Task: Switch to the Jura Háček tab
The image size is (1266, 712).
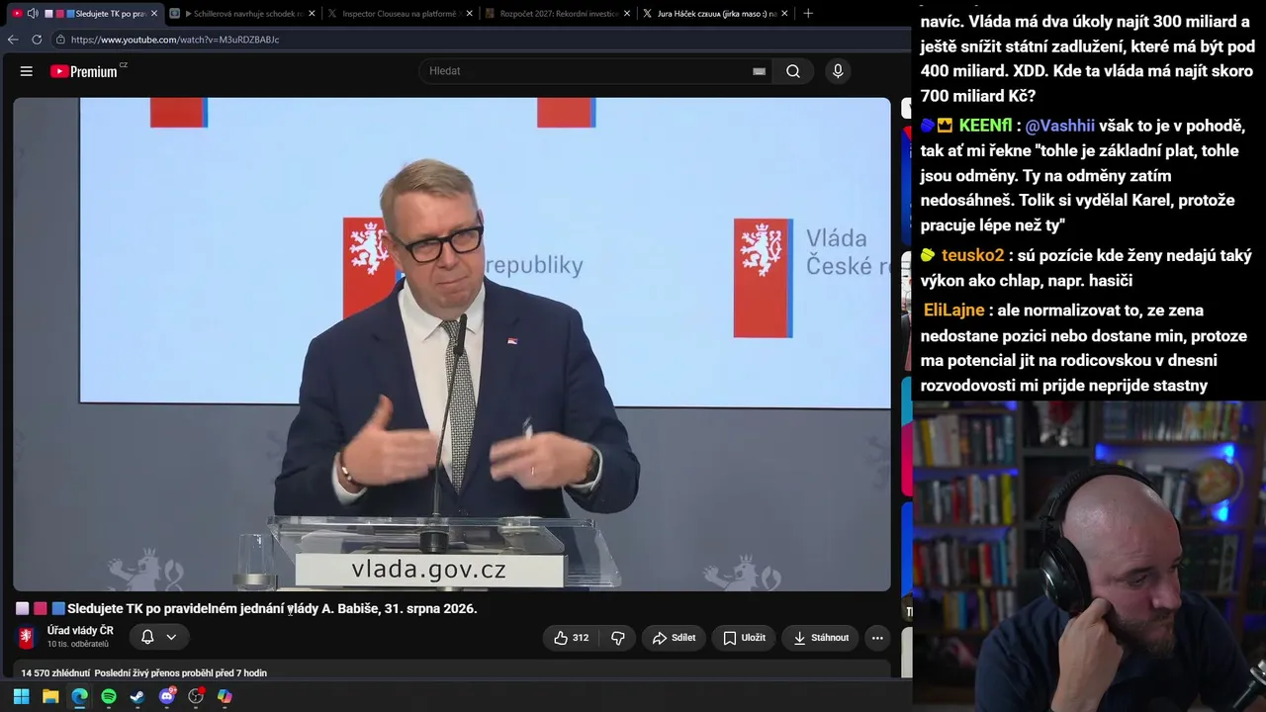Action: (x=717, y=14)
